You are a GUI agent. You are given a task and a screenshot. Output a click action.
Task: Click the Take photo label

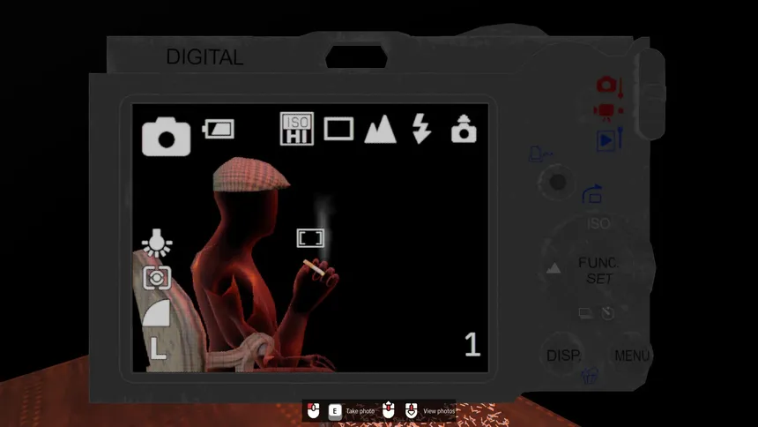tap(360, 411)
